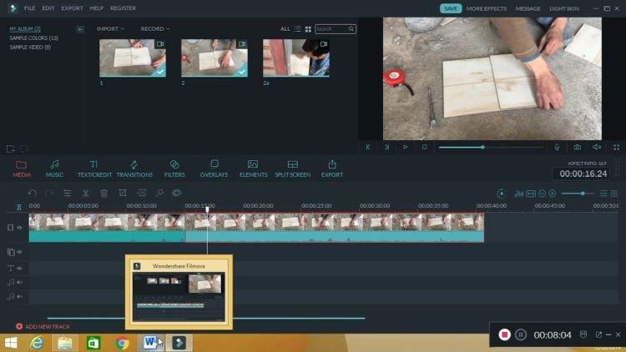Screen dimensions: 626x352
Task: Open the audio mixer icon
Action: tap(518, 194)
